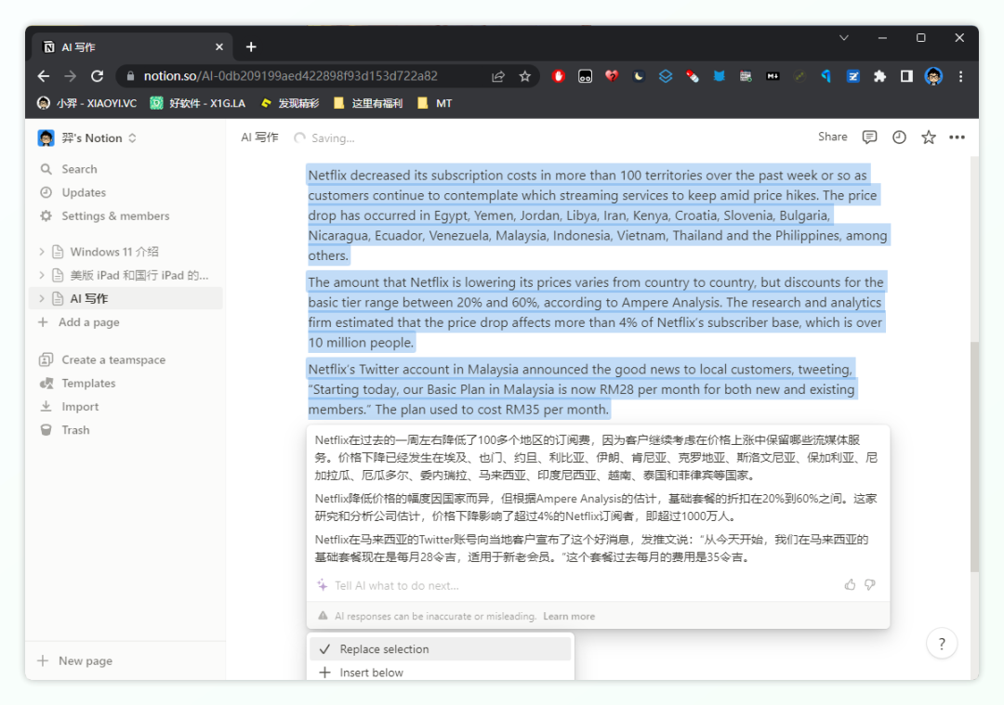Close the AI 写作 browser tab

pos(219,46)
